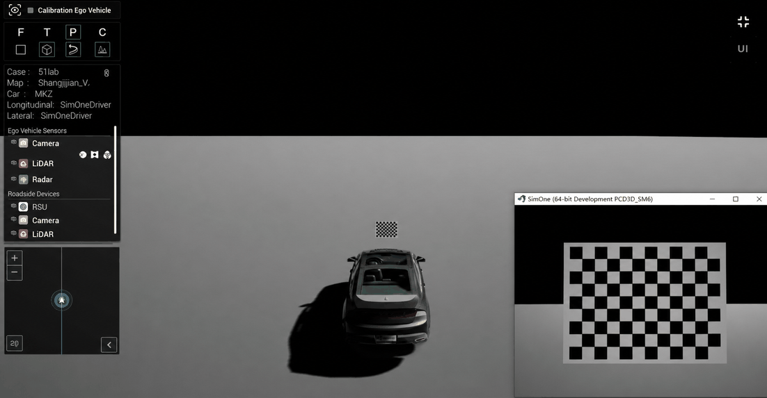Click the eye-view icon beside Calibration Ego Vehicle
This screenshot has width=767, height=398.
coord(15,10)
